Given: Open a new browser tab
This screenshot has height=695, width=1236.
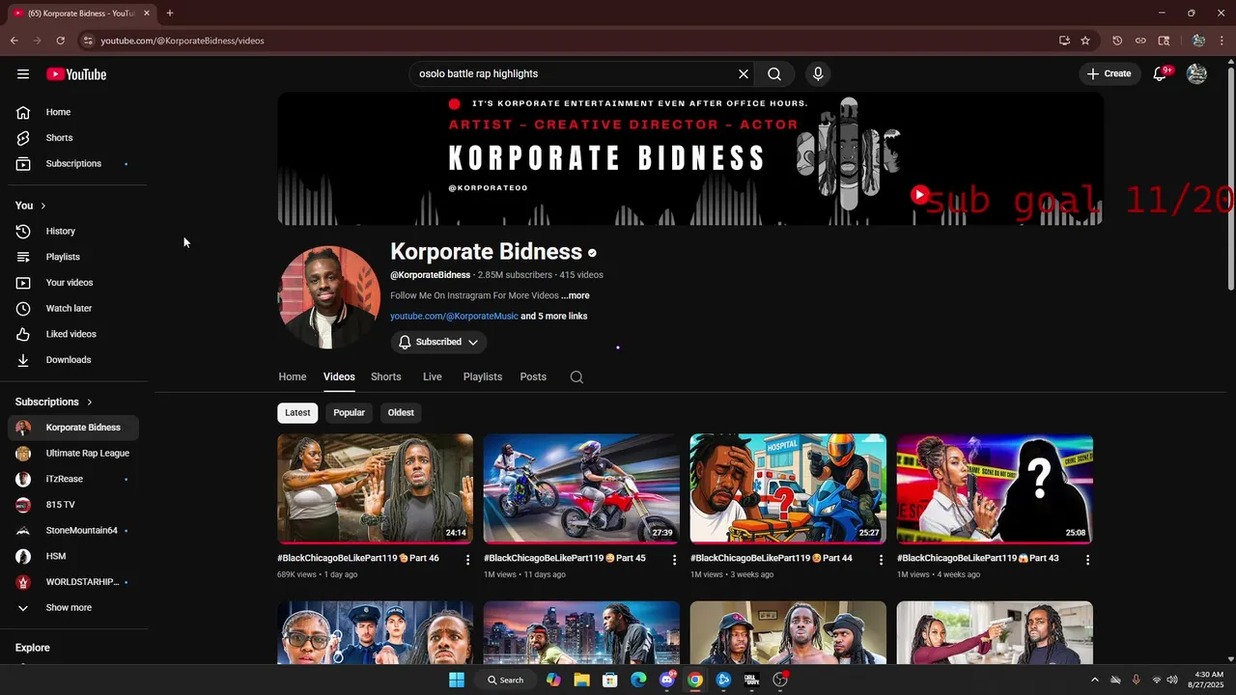Looking at the screenshot, I should coord(169,13).
